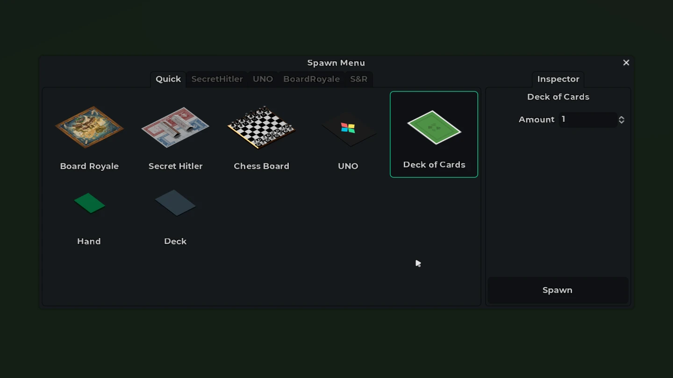Switch to the Quick tab
The image size is (673, 378).
tap(168, 79)
